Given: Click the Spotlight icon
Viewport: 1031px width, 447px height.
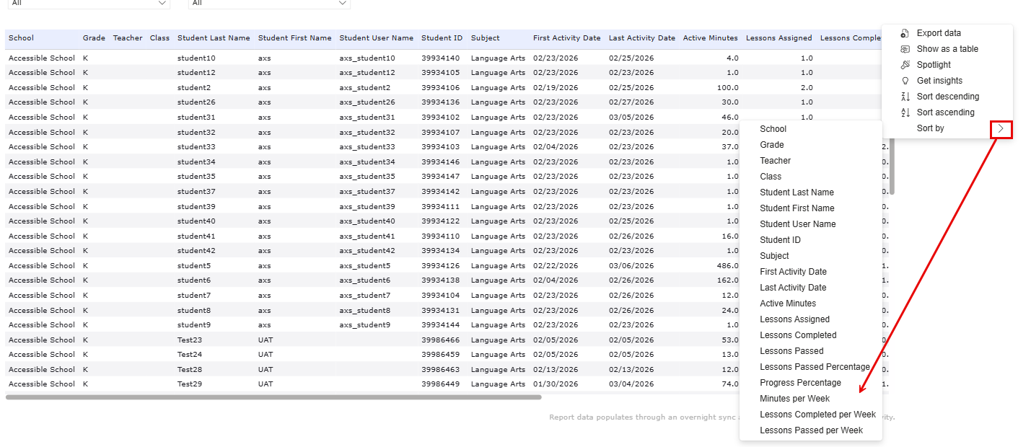Looking at the screenshot, I should 904,64.
